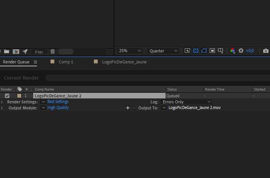Switch to the LogoPicDeGance_Jaune tab
This screenshot has height=178, width=270.
(124, 62)
